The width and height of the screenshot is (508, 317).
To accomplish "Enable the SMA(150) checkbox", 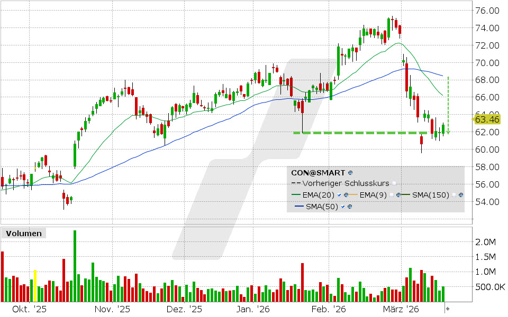I will coord(453,194).
